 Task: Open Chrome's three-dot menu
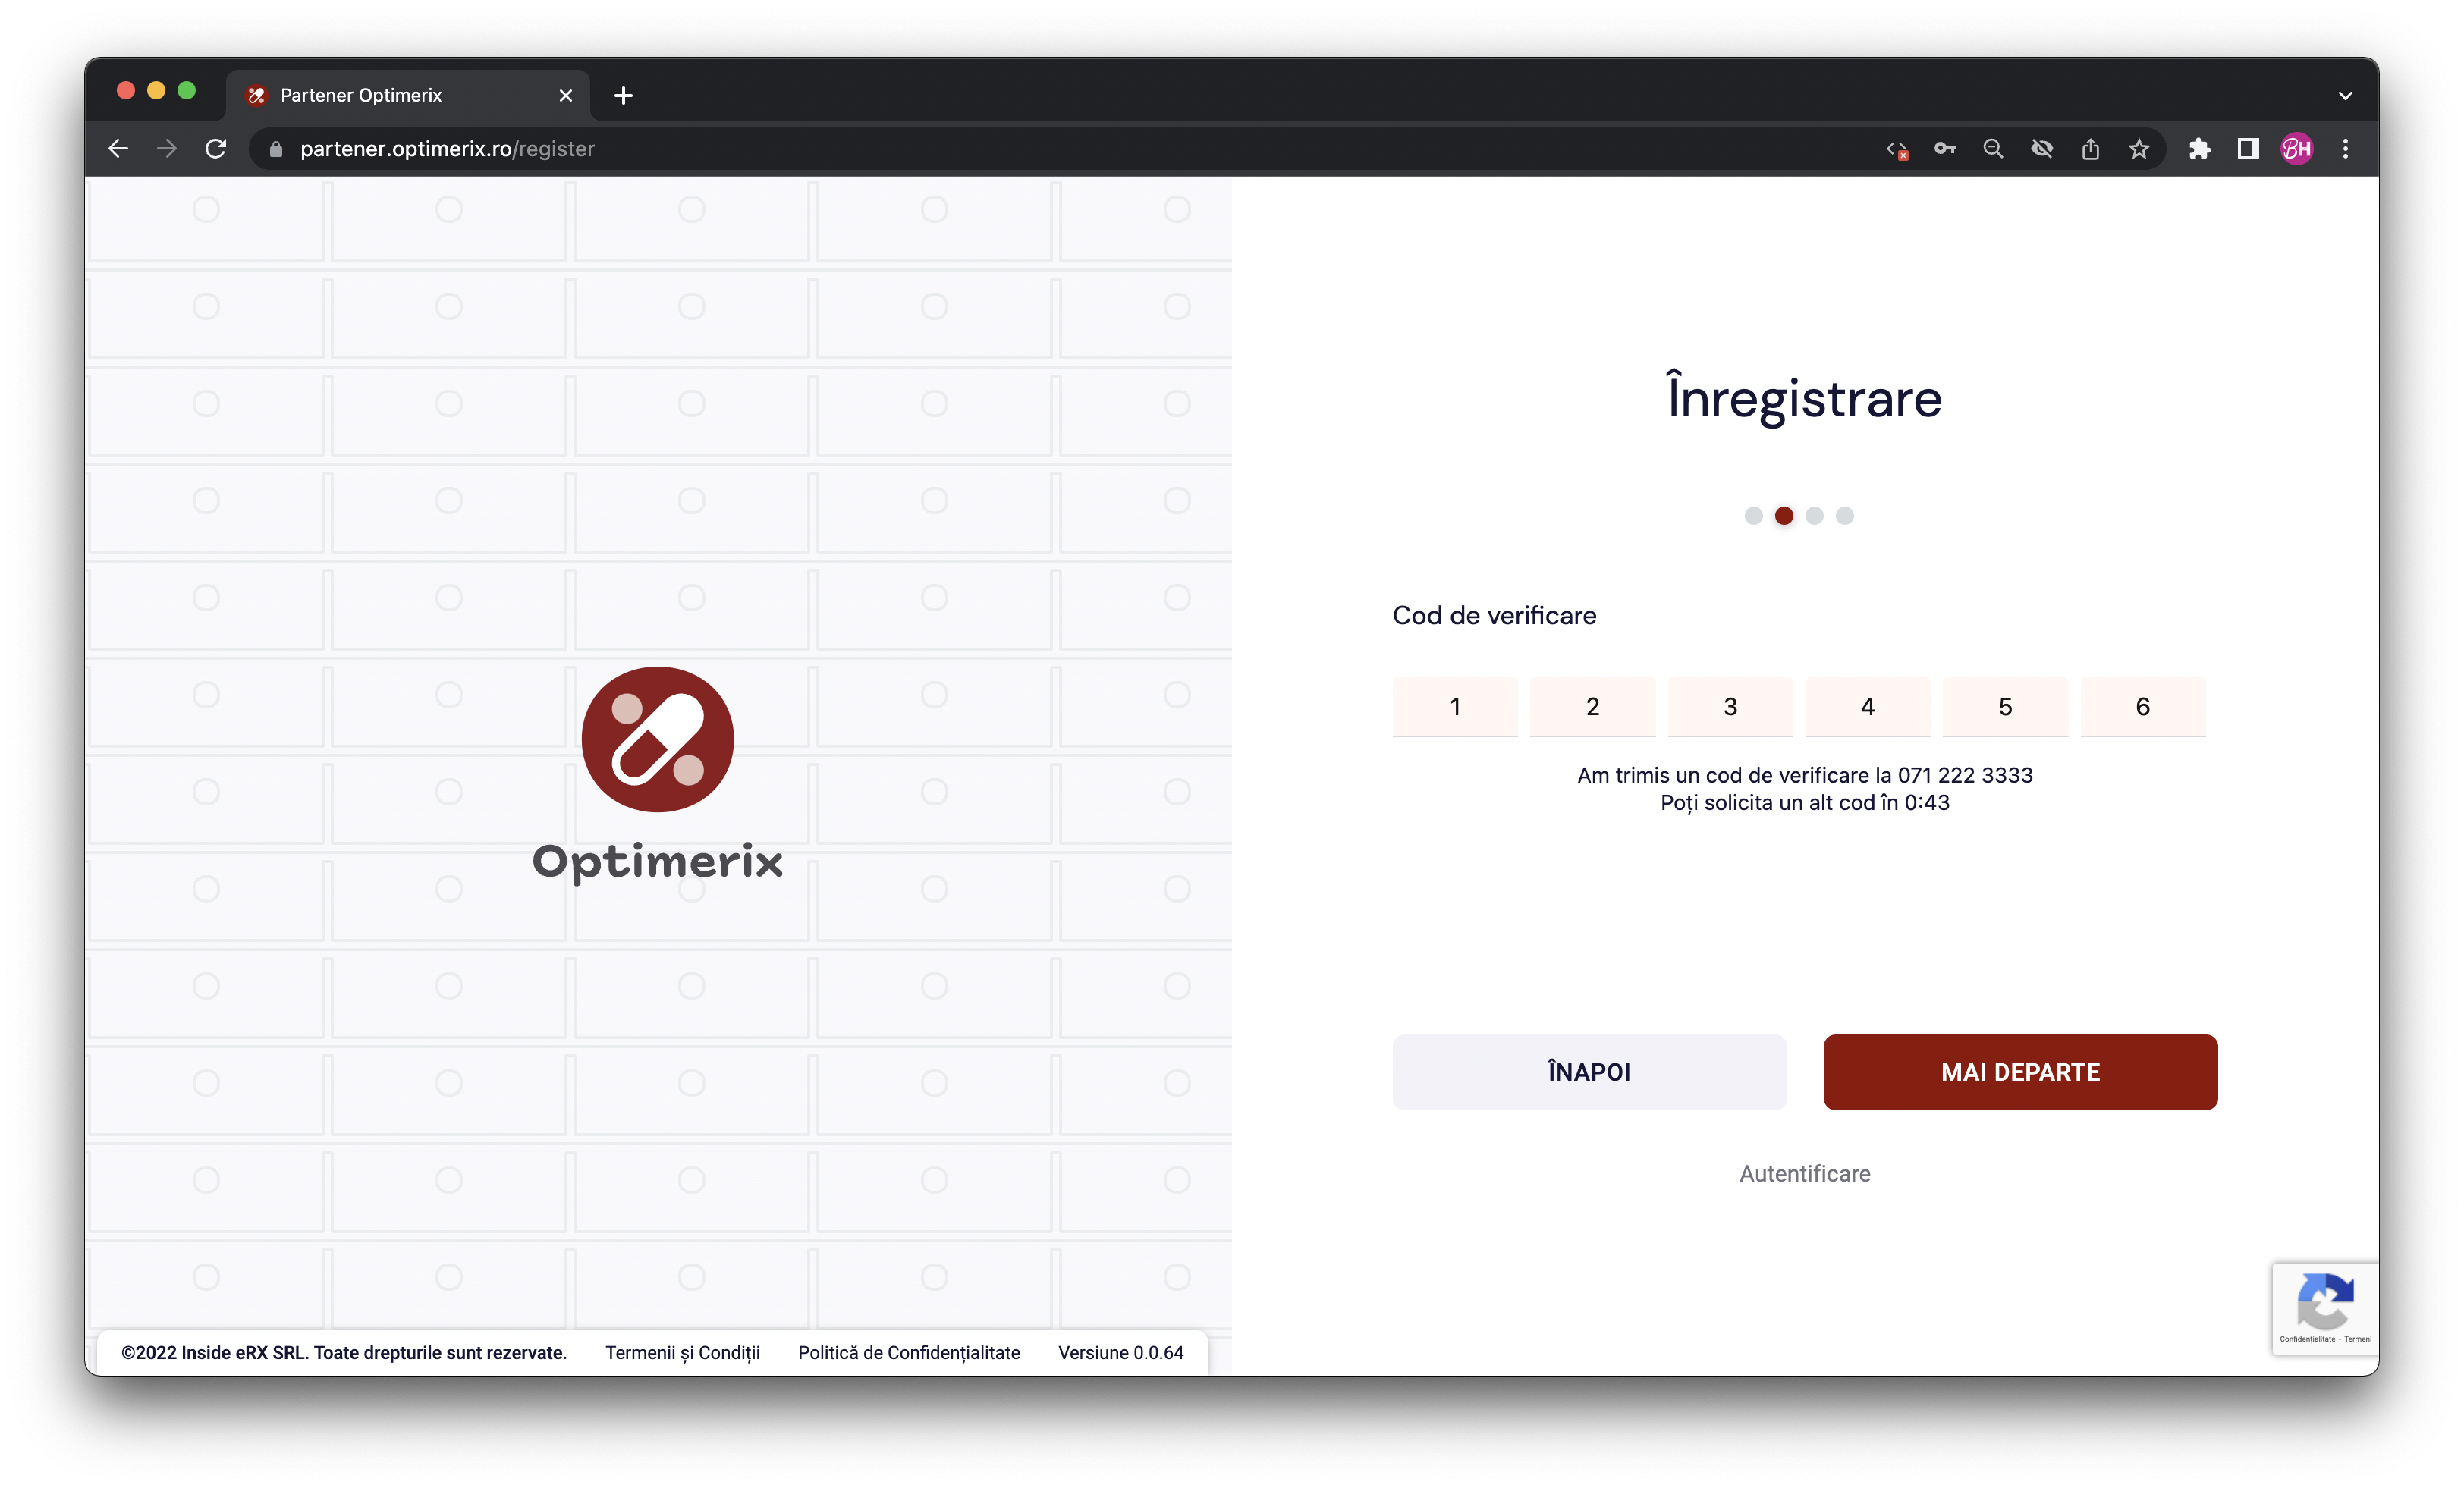[2346, 149]
